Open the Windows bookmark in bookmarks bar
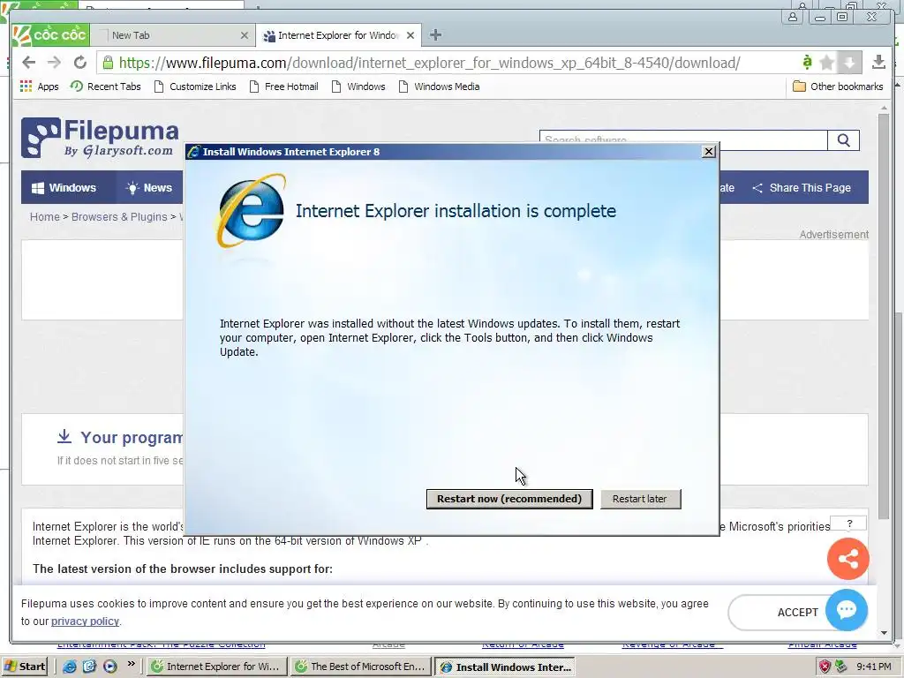The image size is (904, 678). point(358,87)
